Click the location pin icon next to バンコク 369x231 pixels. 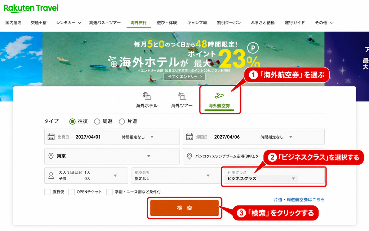(x=190, y=156)
